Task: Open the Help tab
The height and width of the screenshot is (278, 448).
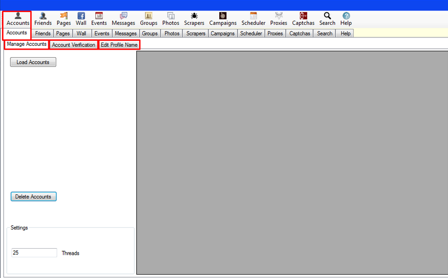Action: click(x=346, y=33)
